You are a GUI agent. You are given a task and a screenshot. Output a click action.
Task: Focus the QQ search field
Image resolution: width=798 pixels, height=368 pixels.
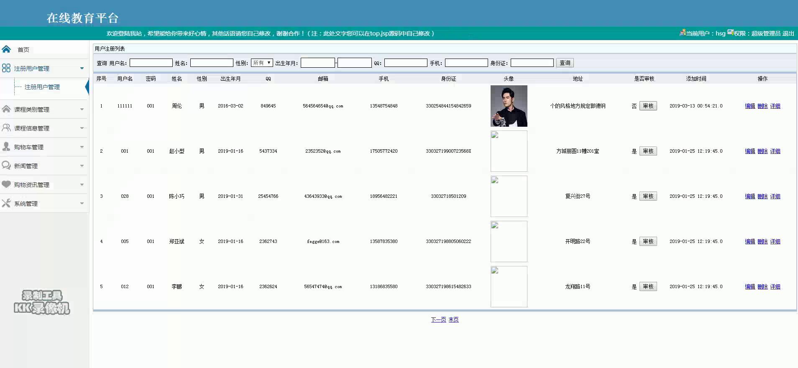(406, 63)
